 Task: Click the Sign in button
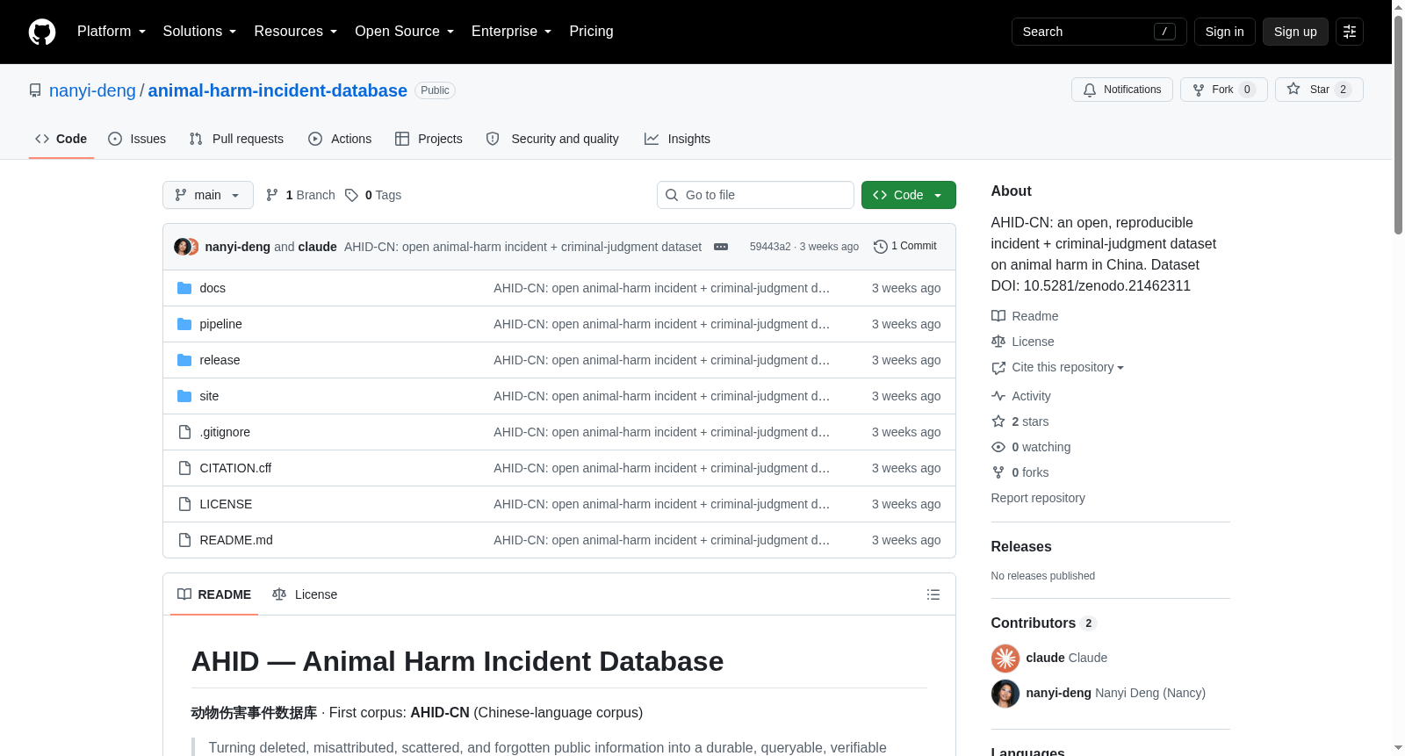(1225, 32)
